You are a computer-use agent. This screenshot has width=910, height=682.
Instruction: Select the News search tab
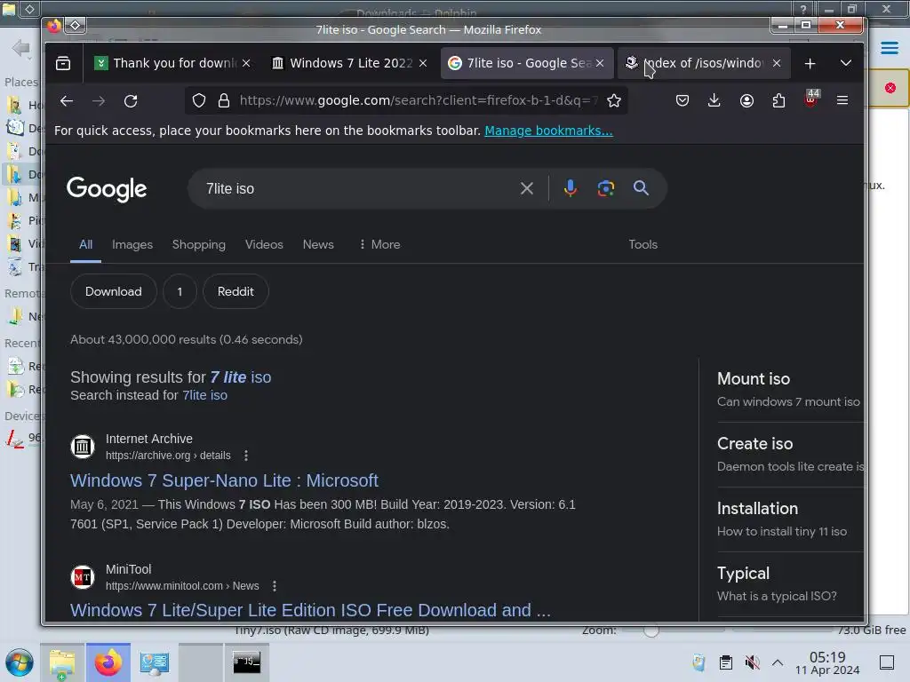(318, 245)
